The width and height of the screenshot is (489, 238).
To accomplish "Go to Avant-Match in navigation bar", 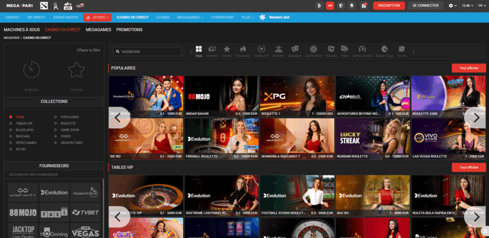I will pos(64,18).
